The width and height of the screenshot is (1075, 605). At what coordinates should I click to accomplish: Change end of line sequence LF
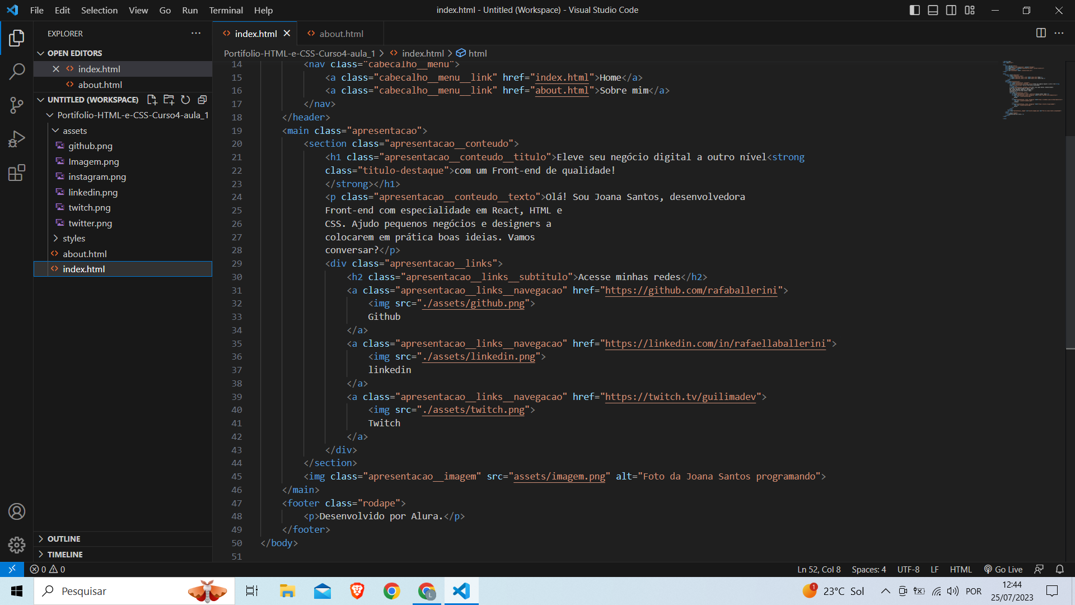[934, 569]
